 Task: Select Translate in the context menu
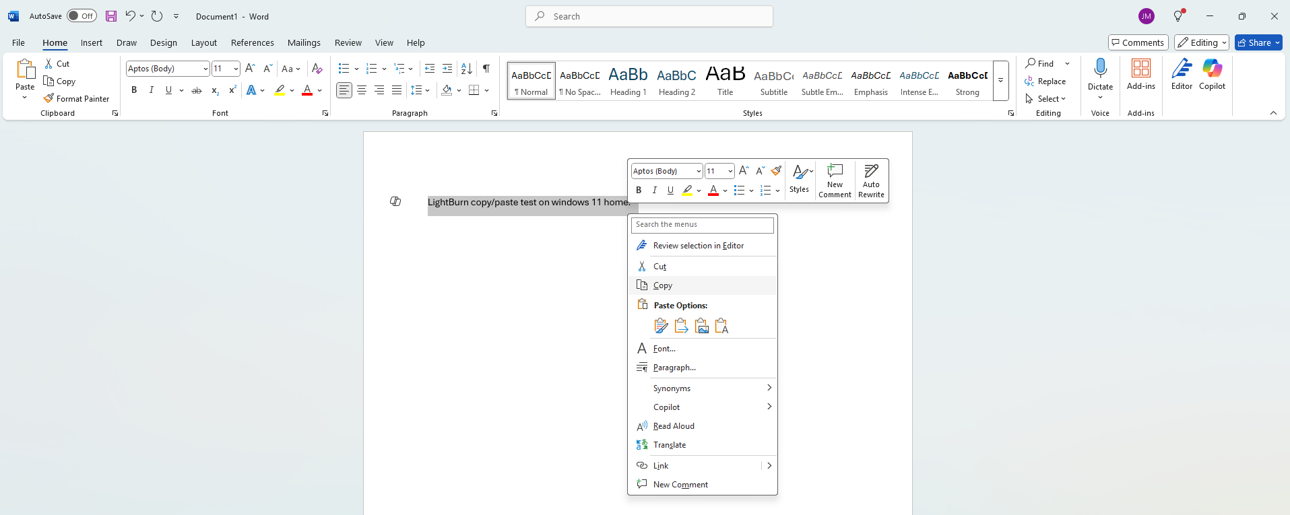click(703, 445)
